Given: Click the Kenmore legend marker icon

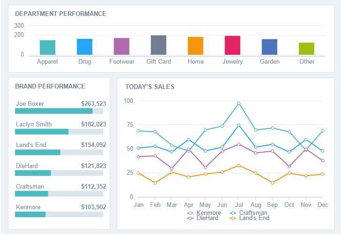Looking at the screenshot, I should [190, 213].
